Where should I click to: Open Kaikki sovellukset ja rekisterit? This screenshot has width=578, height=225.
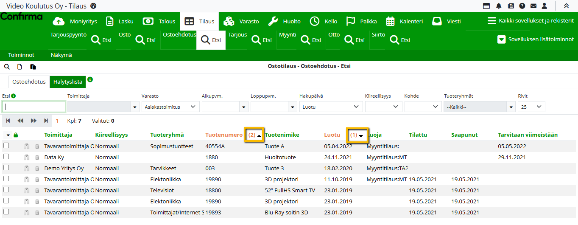531,21
